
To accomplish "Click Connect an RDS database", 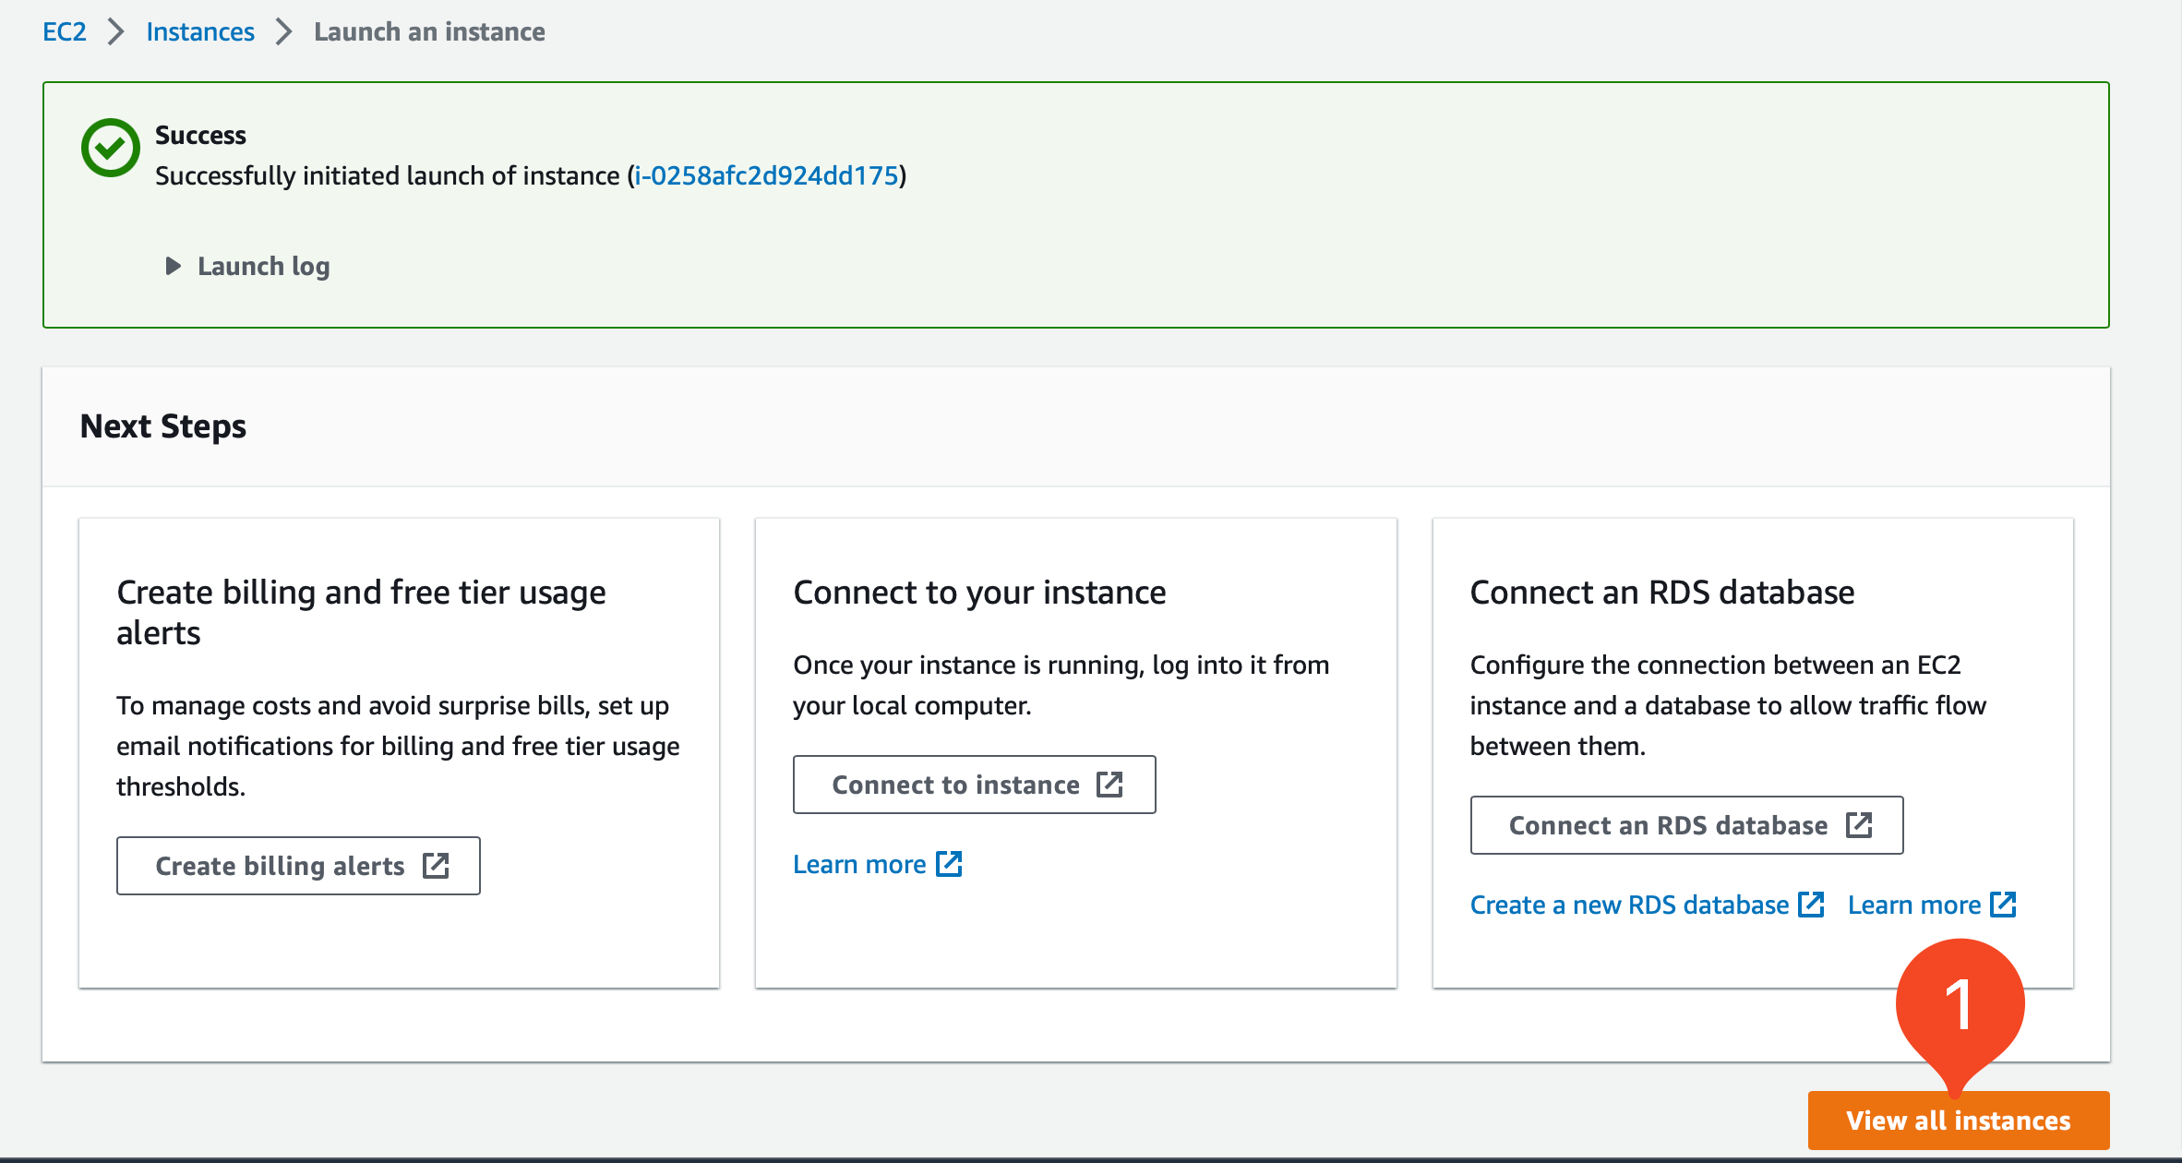I will (x=1667, y=825).
